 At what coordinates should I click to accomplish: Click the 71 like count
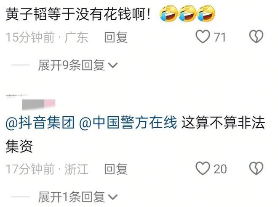click(x=220, y=37)
